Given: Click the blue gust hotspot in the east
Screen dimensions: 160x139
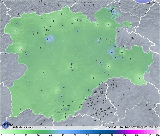Looking at the screenshot, I should (x=112, y=51).
